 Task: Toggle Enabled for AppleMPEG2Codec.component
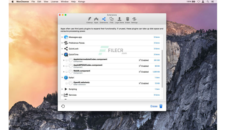pos(140,66)
